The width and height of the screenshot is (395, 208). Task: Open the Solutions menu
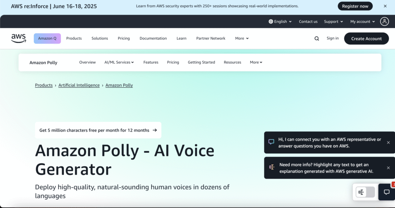[100, 38]
